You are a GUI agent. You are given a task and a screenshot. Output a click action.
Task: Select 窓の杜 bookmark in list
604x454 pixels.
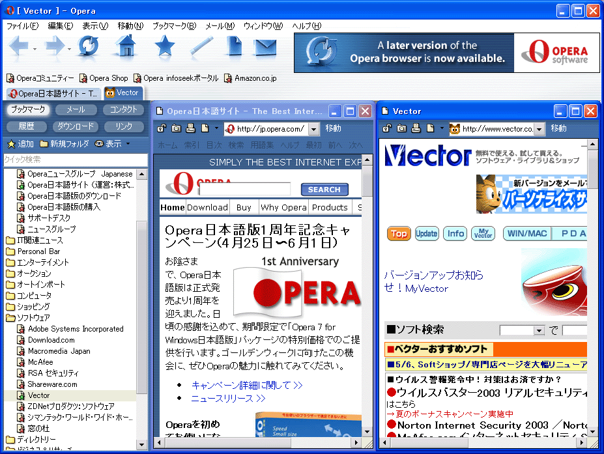pyautogui.click(x=33, y=429)
